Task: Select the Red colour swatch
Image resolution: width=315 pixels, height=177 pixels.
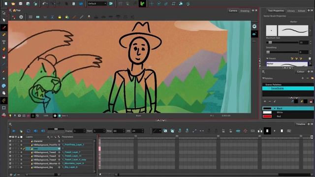Action: [x=267, y=116]
